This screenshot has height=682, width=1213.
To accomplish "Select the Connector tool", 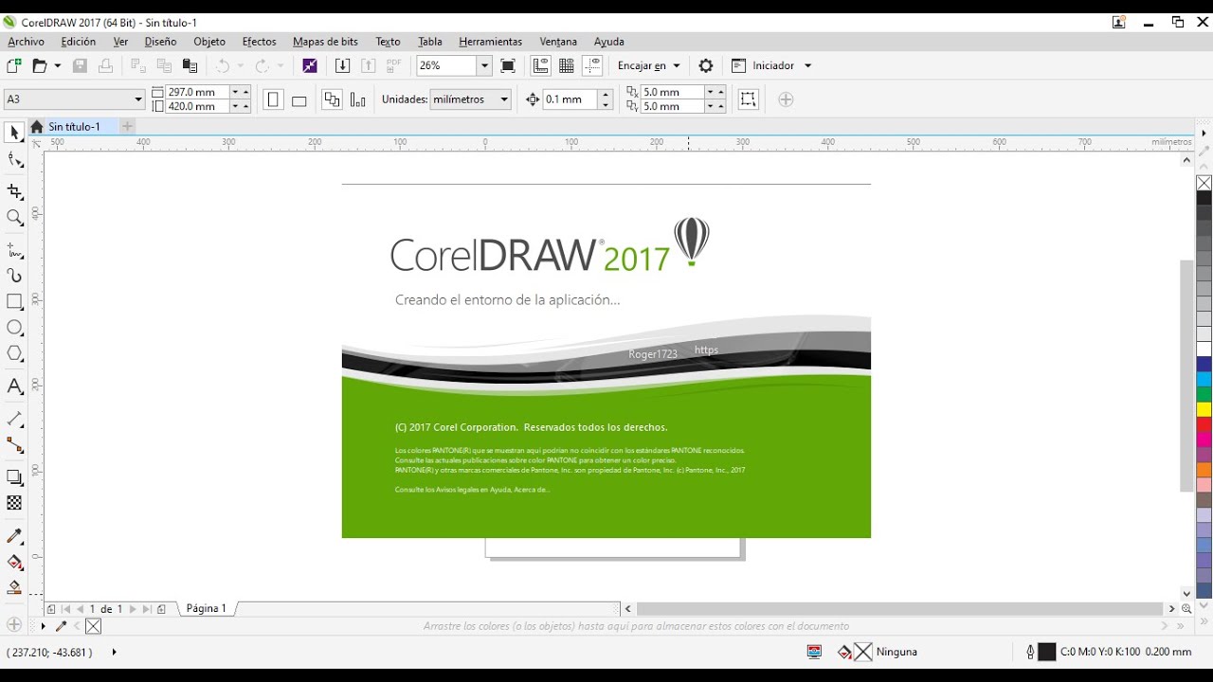I will click(14, 444).
